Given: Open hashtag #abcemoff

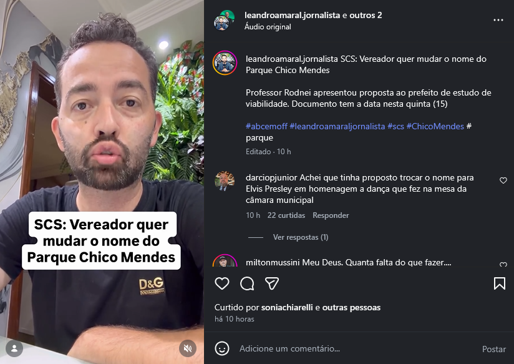Looking at the screenshot, I should 266,126.
